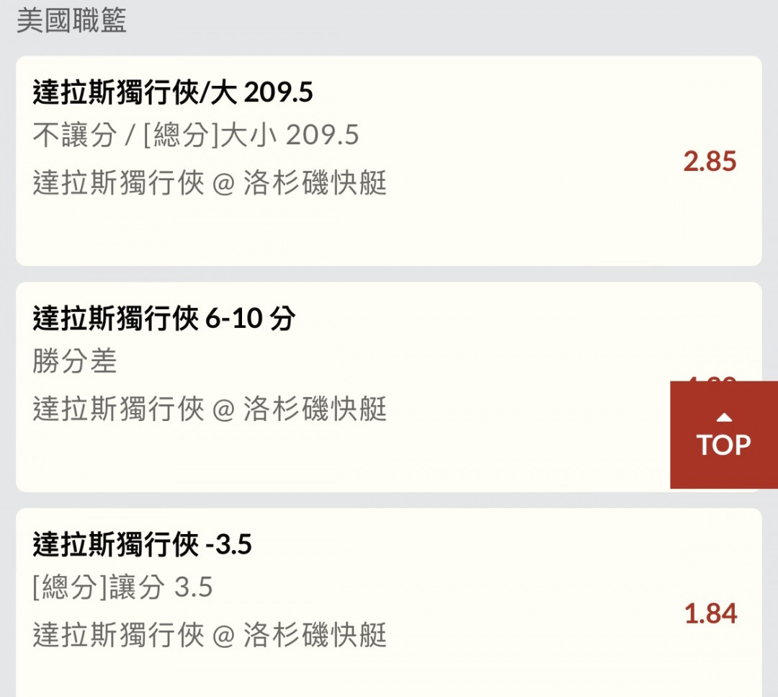Open the 達拉斯獨行俠 6-10 分 bet card
778x697 pixels.
click(389, 387)
